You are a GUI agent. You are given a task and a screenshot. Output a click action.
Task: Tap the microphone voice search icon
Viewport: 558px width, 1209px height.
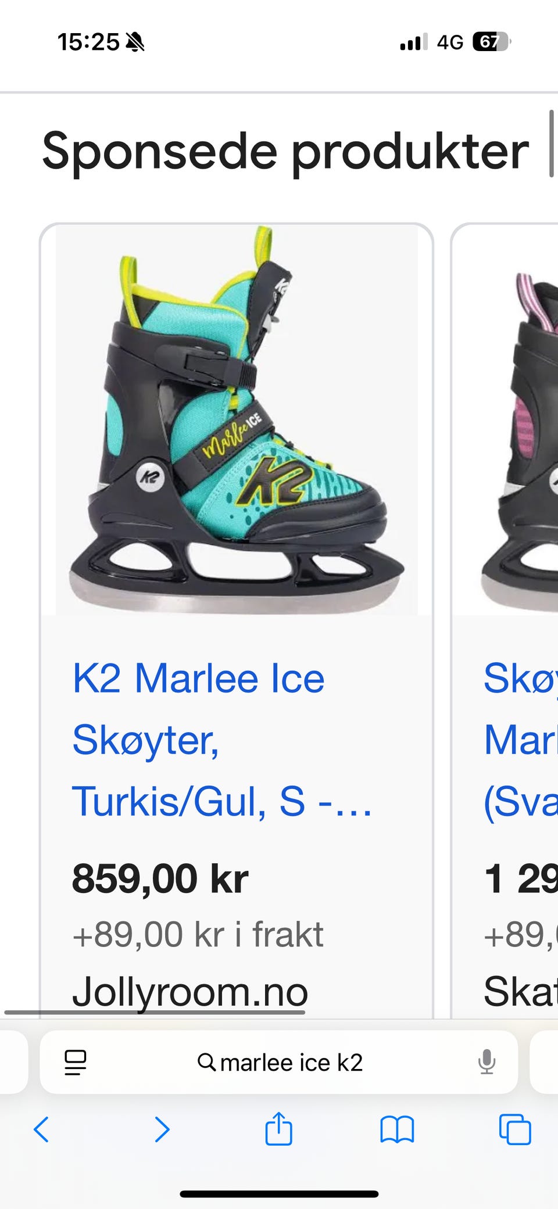487,1062
